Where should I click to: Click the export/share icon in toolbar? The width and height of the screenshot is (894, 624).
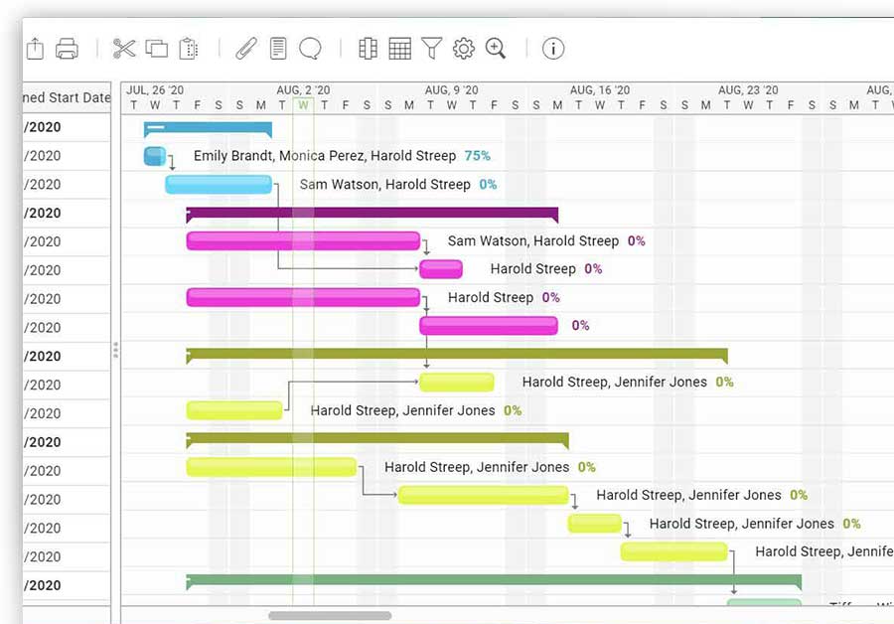[35, 49]
